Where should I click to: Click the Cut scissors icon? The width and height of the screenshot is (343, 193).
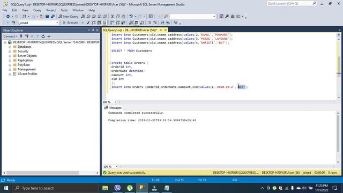[x=113, y=17]
